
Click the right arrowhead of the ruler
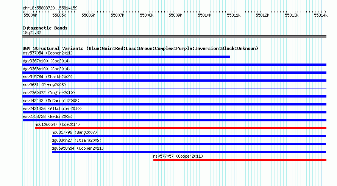click(325, 12)
